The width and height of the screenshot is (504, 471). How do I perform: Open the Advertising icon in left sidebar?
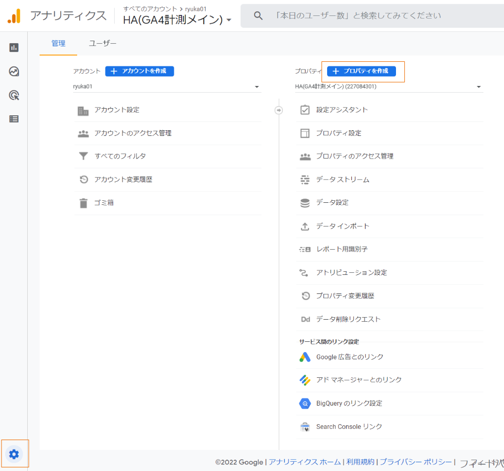point(14,95)
